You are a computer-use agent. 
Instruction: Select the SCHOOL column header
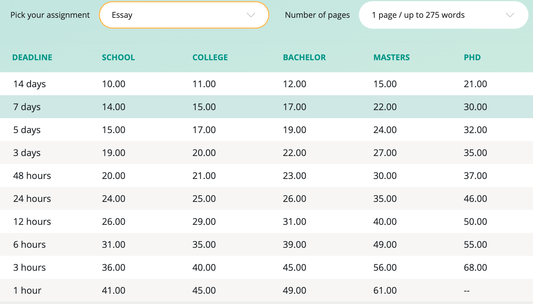118,57
